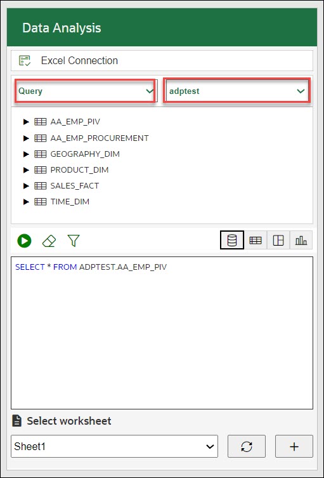Select the TIME_DIM table name

70,201
